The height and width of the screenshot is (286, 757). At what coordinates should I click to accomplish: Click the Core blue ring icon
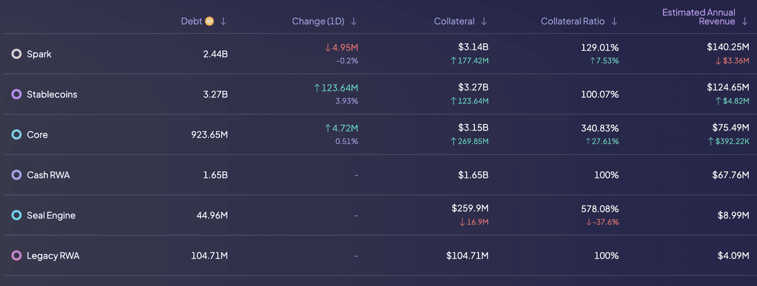(x=17, y=135)
